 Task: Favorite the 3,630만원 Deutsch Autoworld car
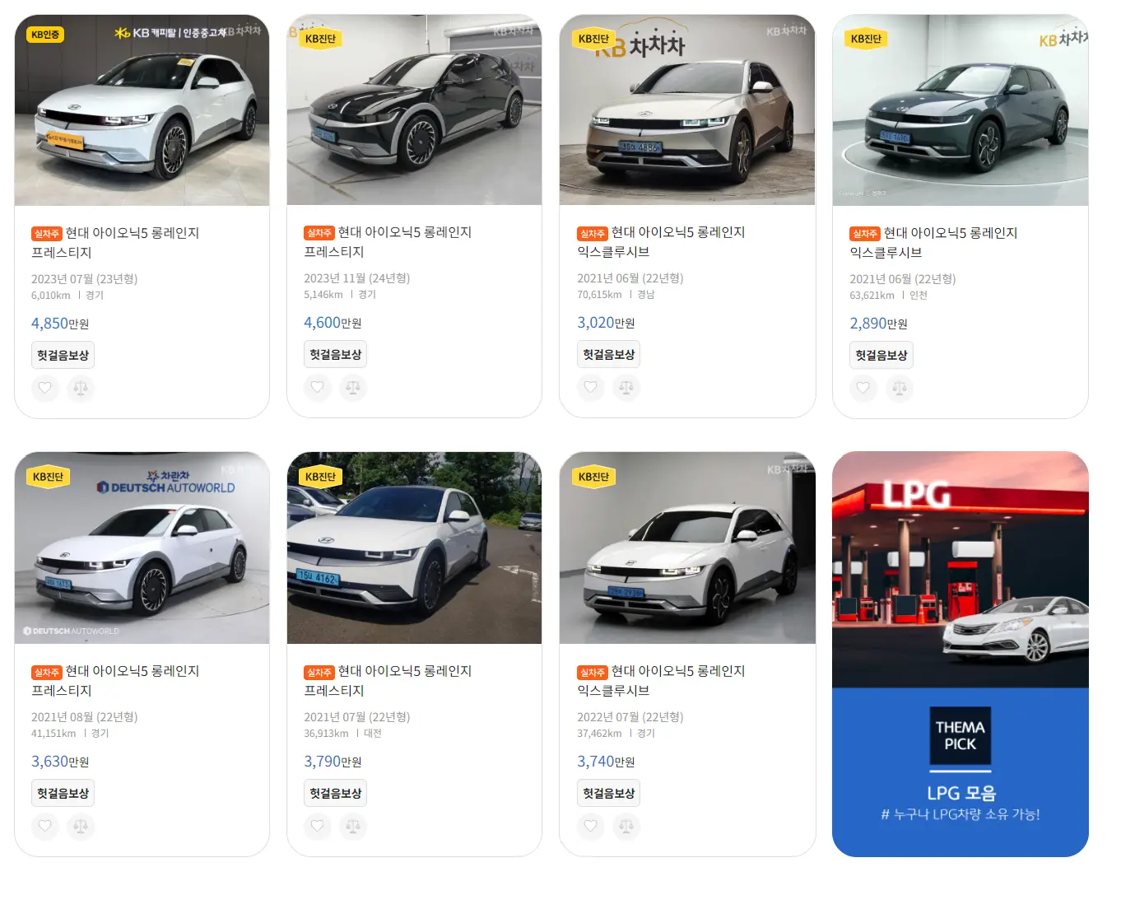coord(45,826)
